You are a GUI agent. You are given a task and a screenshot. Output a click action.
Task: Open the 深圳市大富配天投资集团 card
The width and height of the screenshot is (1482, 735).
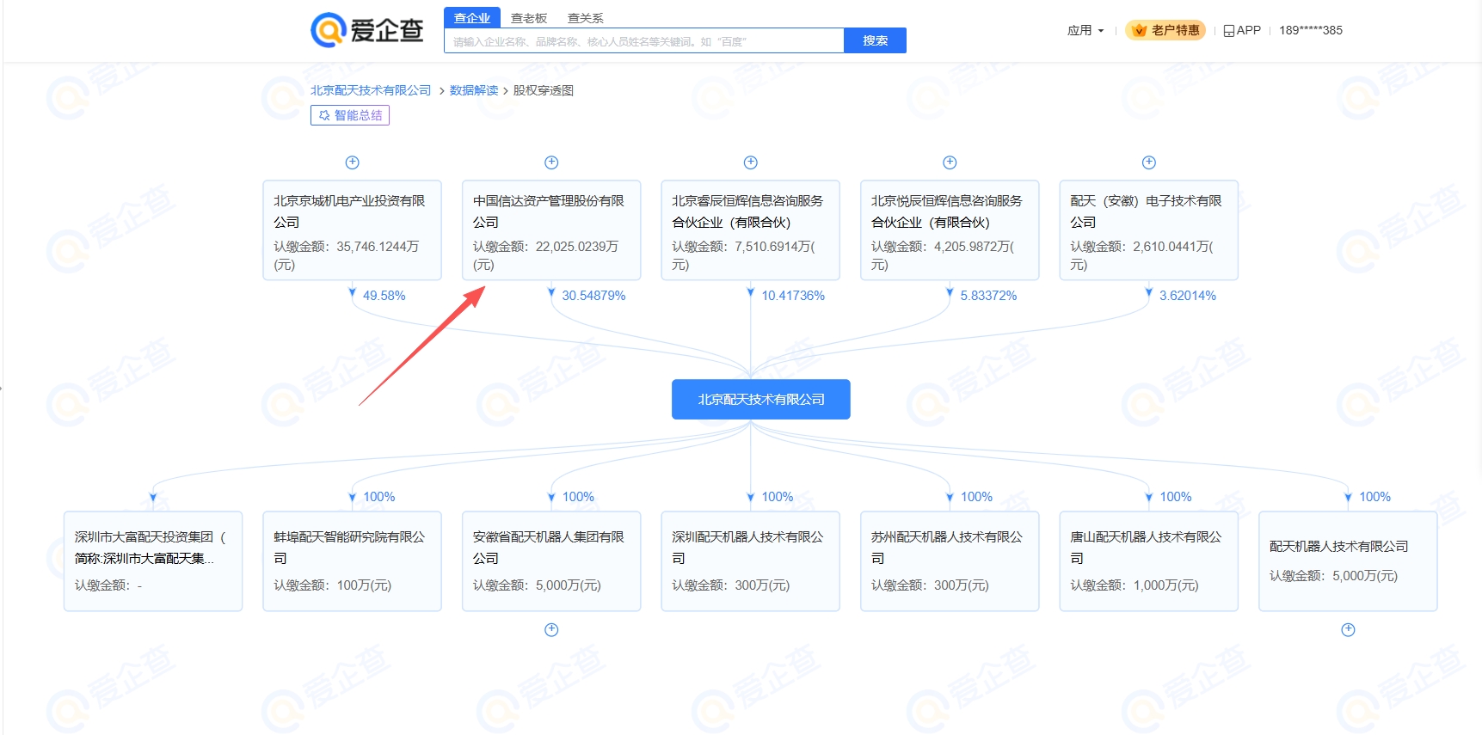[x=153, y=561]
